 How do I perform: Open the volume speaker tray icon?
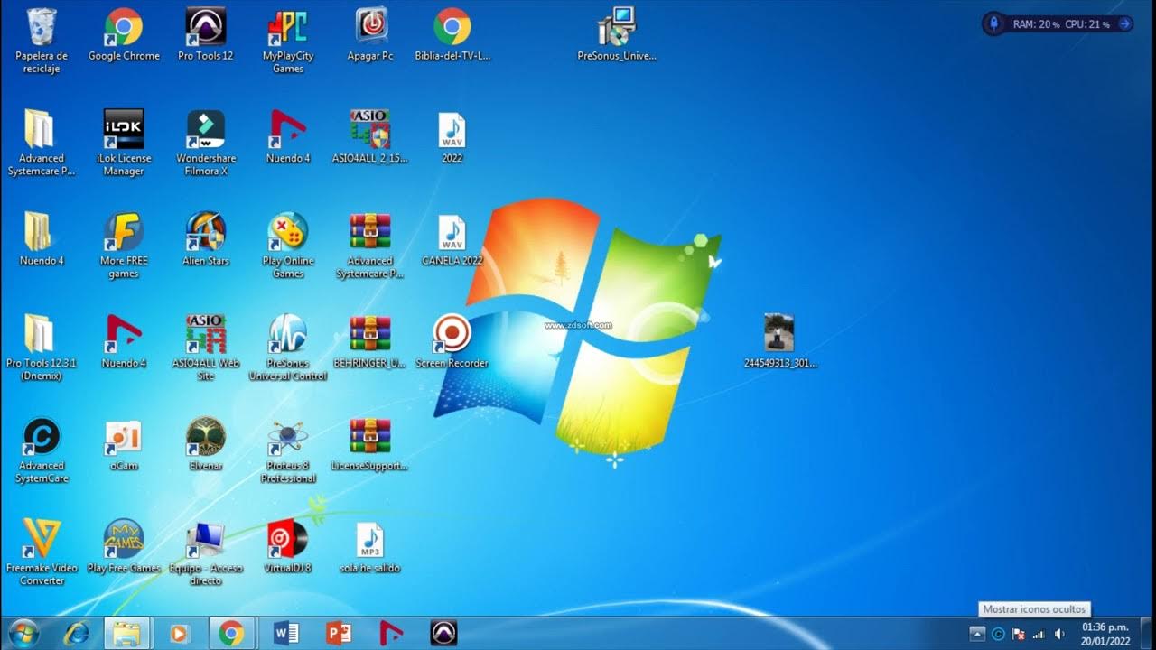click(1059, 634)
